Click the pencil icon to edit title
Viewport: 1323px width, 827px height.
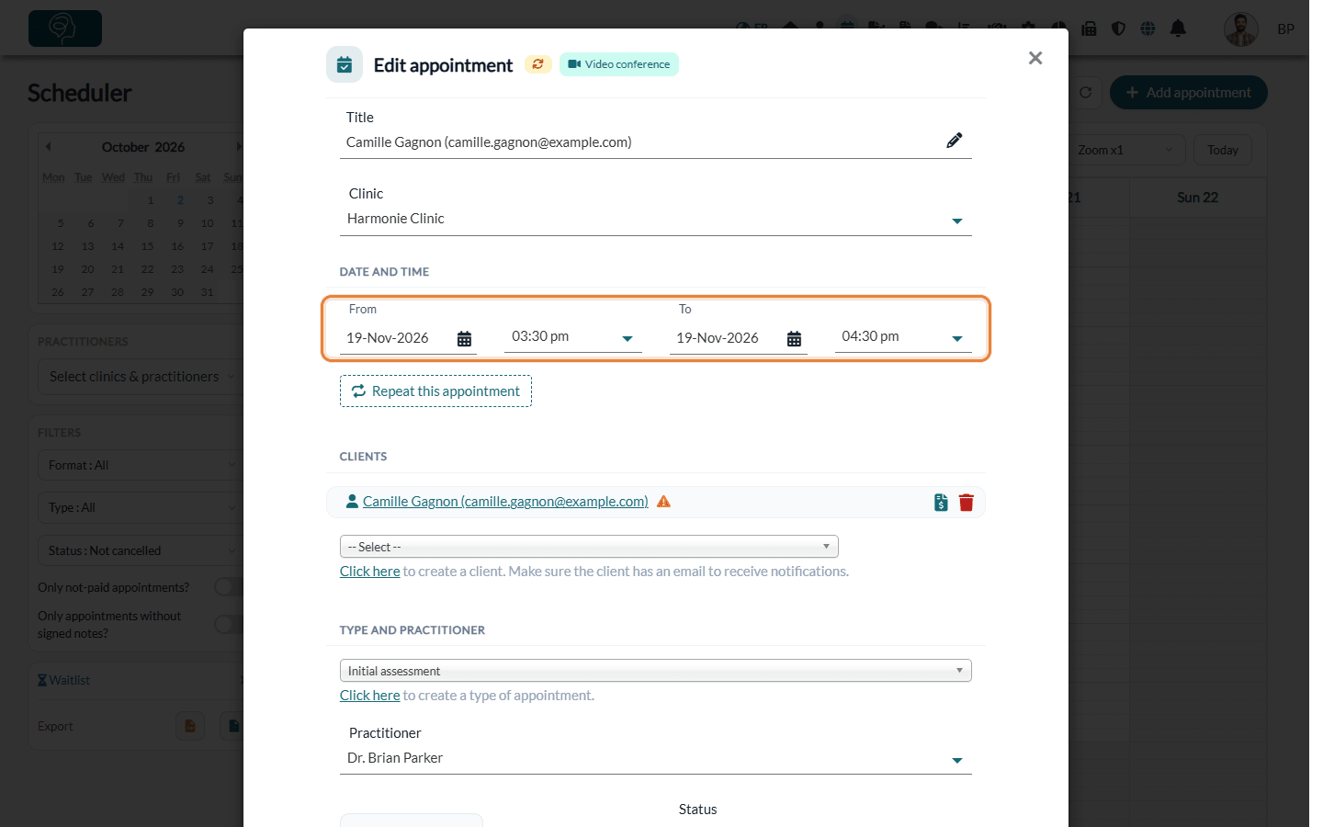955,141
